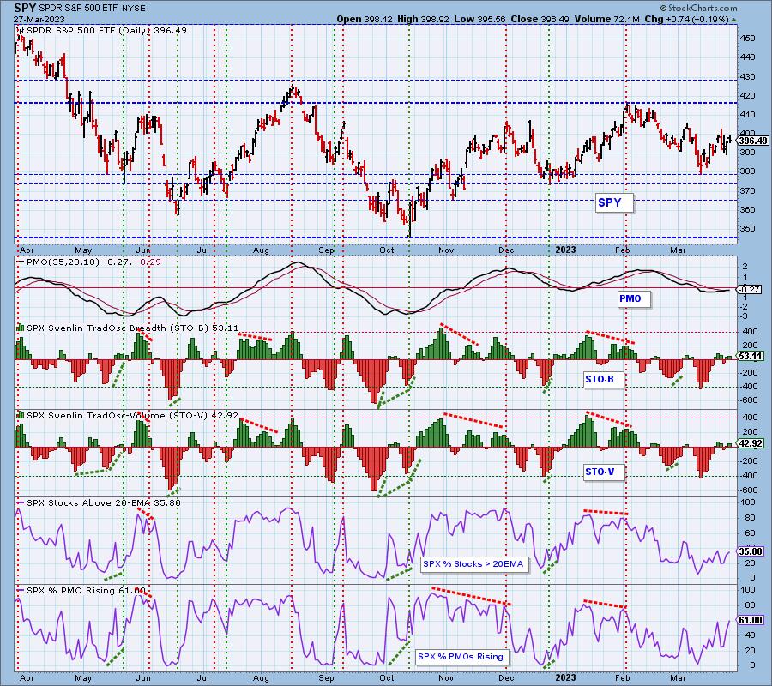Click the StockCharts.com copyright text
This screenshot has width=772, height=686.
698,8
